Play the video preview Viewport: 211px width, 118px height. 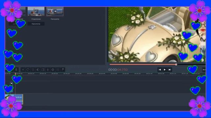point(165,70)
